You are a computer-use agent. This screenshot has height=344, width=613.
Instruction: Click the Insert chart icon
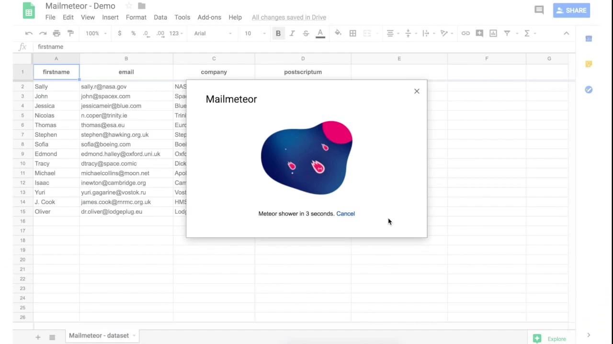[x=493, y=33]
